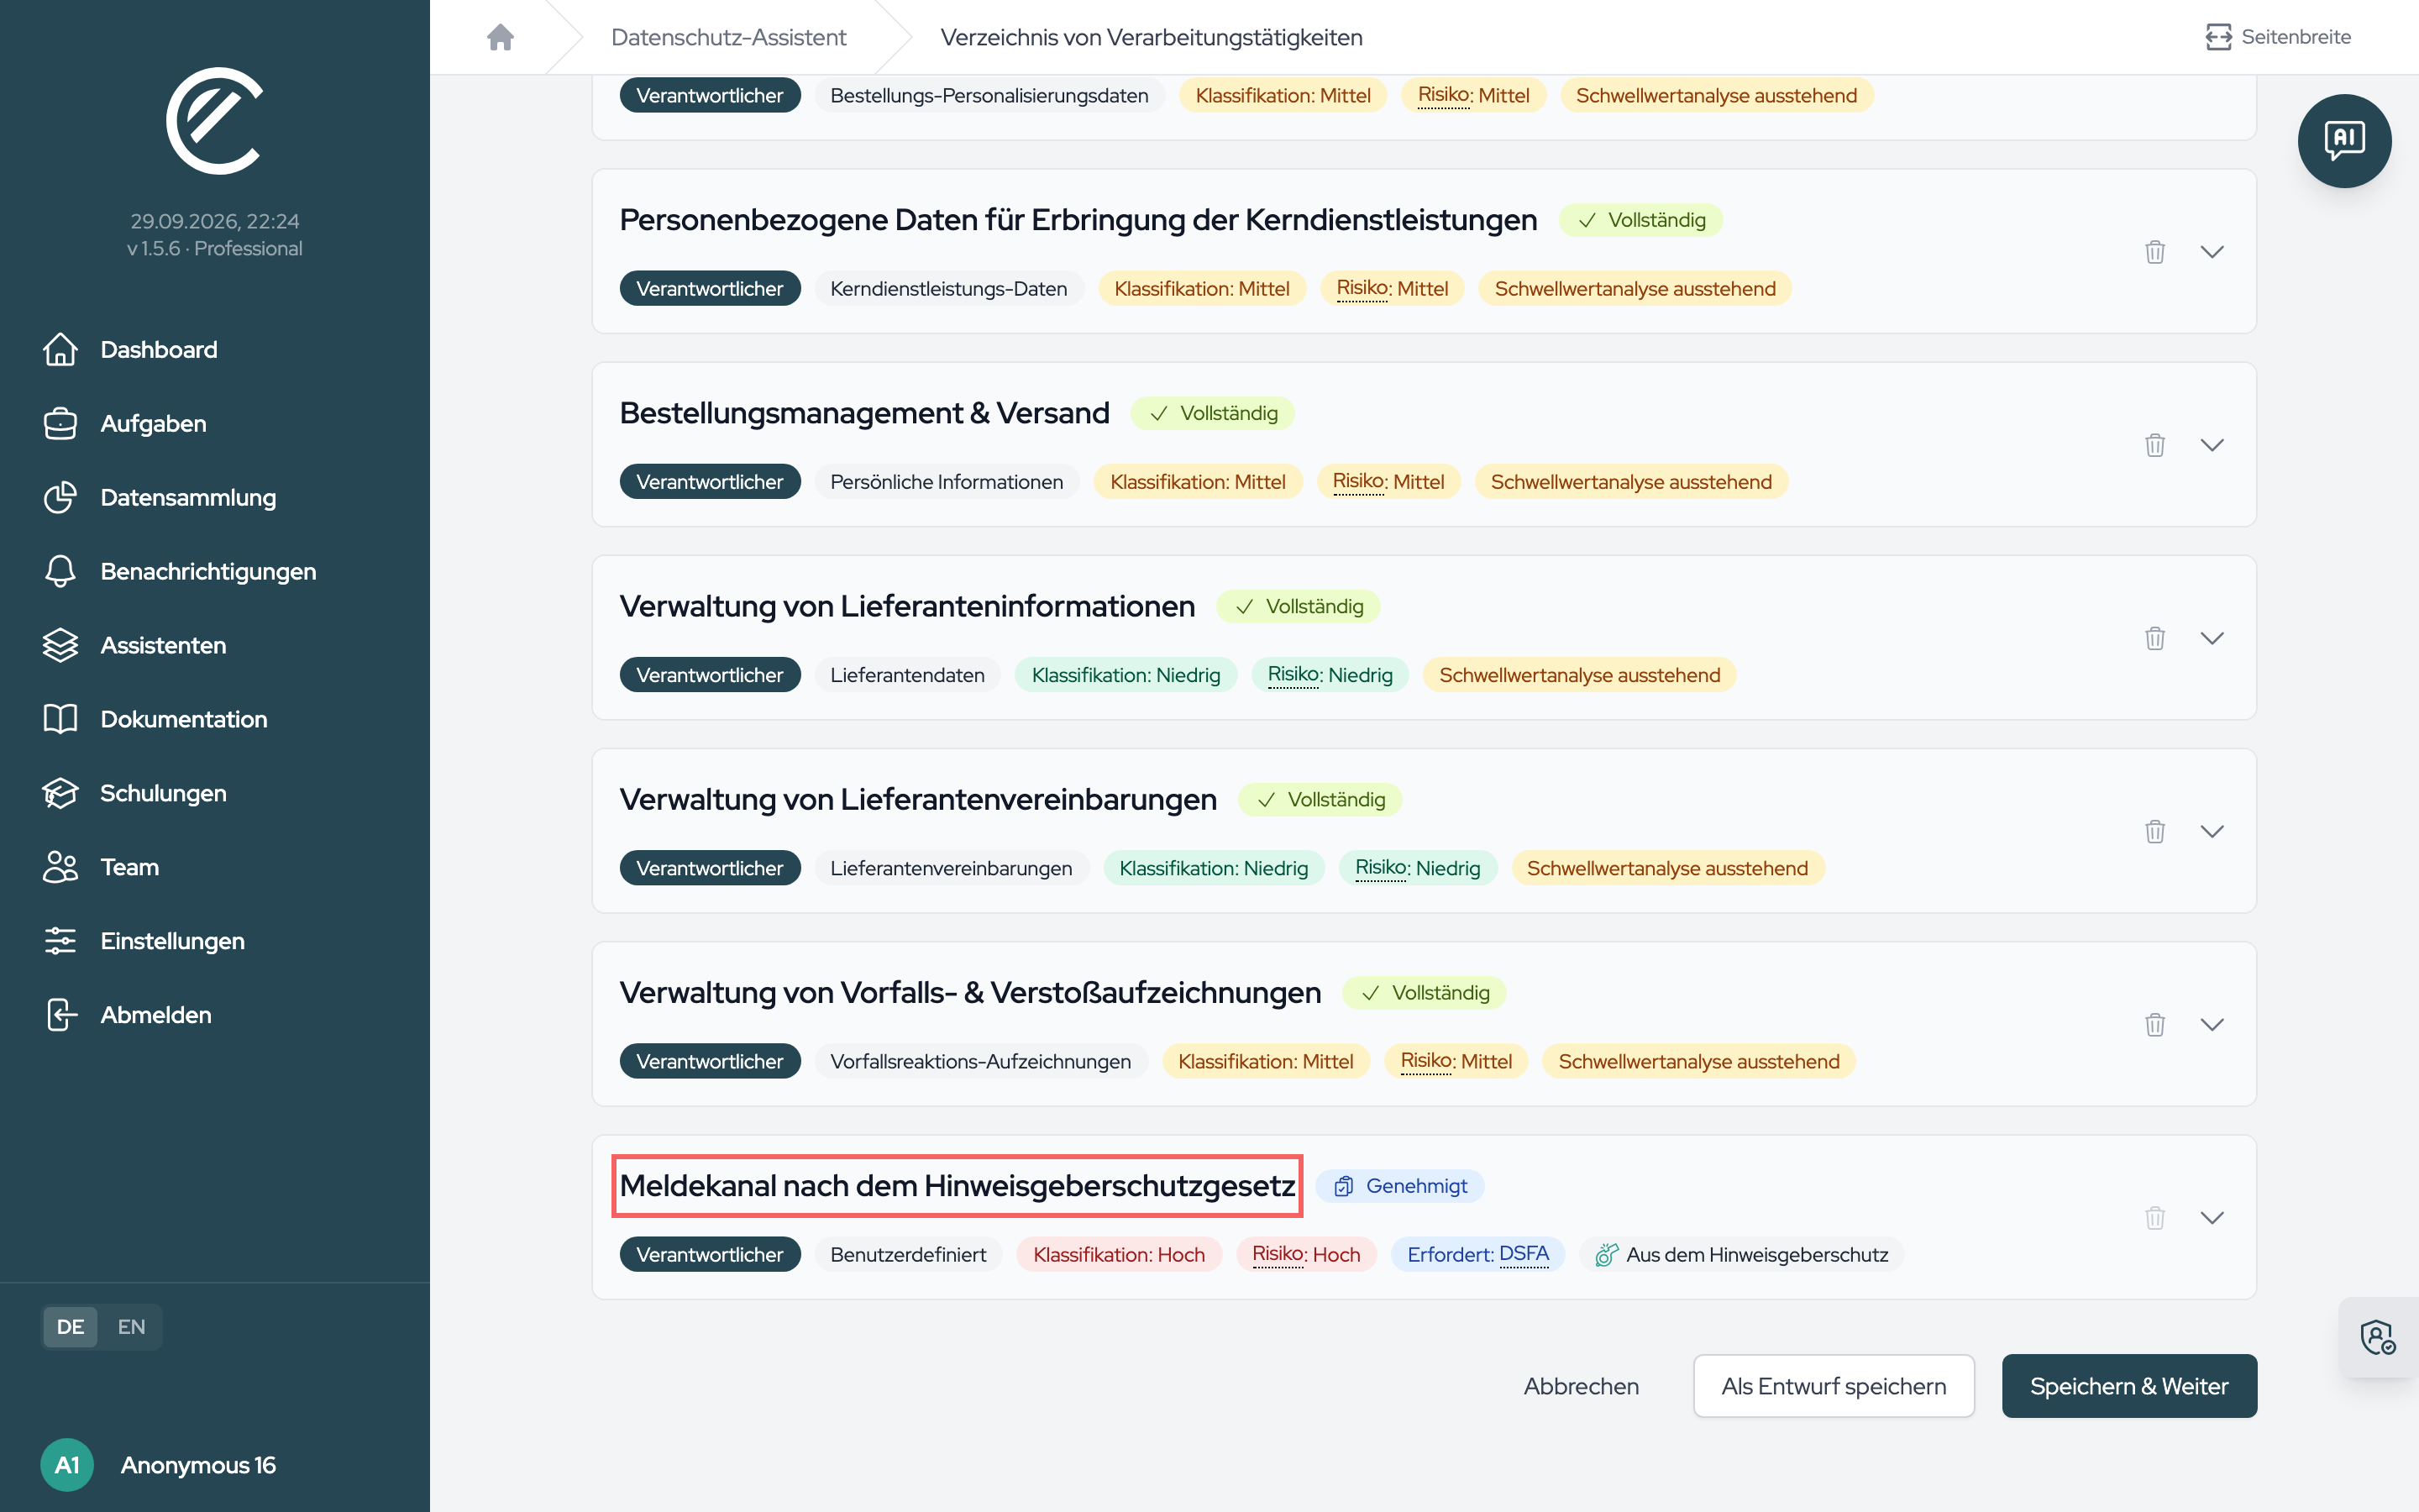Expand Bestellungsmanagement & Versand card
Viewport: 2419px width, 1512px height.
[x=2212, y=444]
